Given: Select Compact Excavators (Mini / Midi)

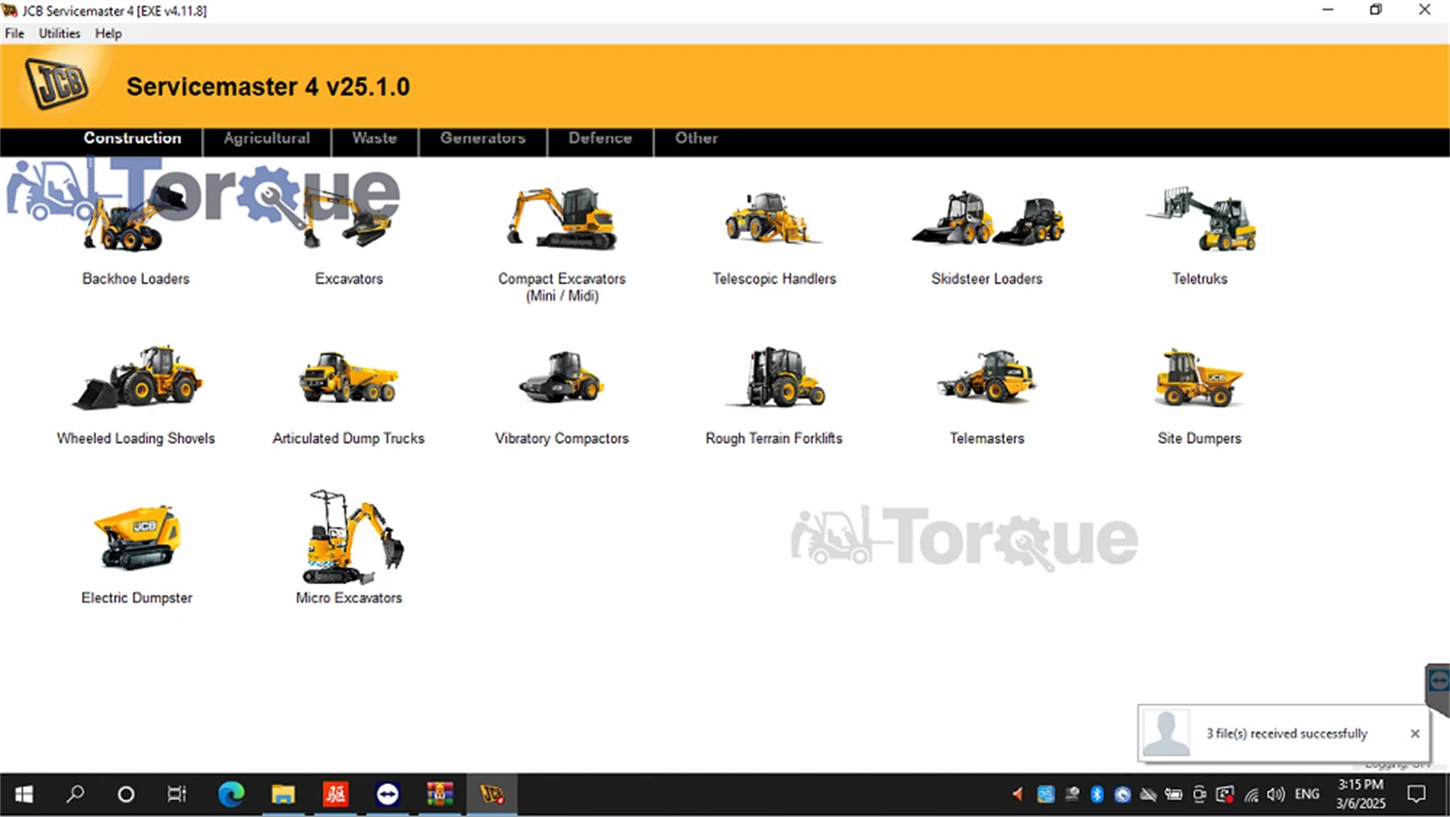Looking at the screenshot, I should click(x=562, y=246).
